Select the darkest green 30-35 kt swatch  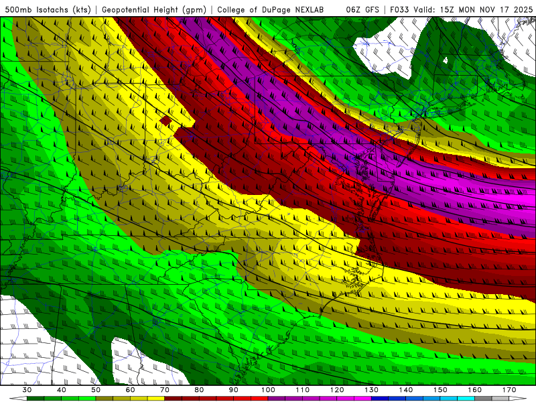(x=36, y=399)
